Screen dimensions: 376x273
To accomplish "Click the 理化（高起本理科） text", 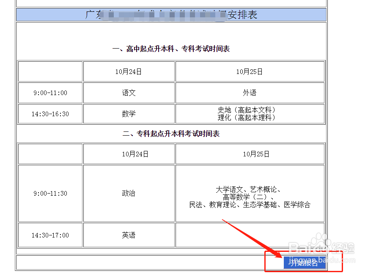I will (247, 117).
